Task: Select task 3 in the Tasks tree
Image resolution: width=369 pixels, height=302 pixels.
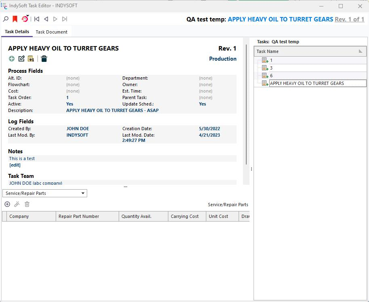Action: tap(271, 68)
